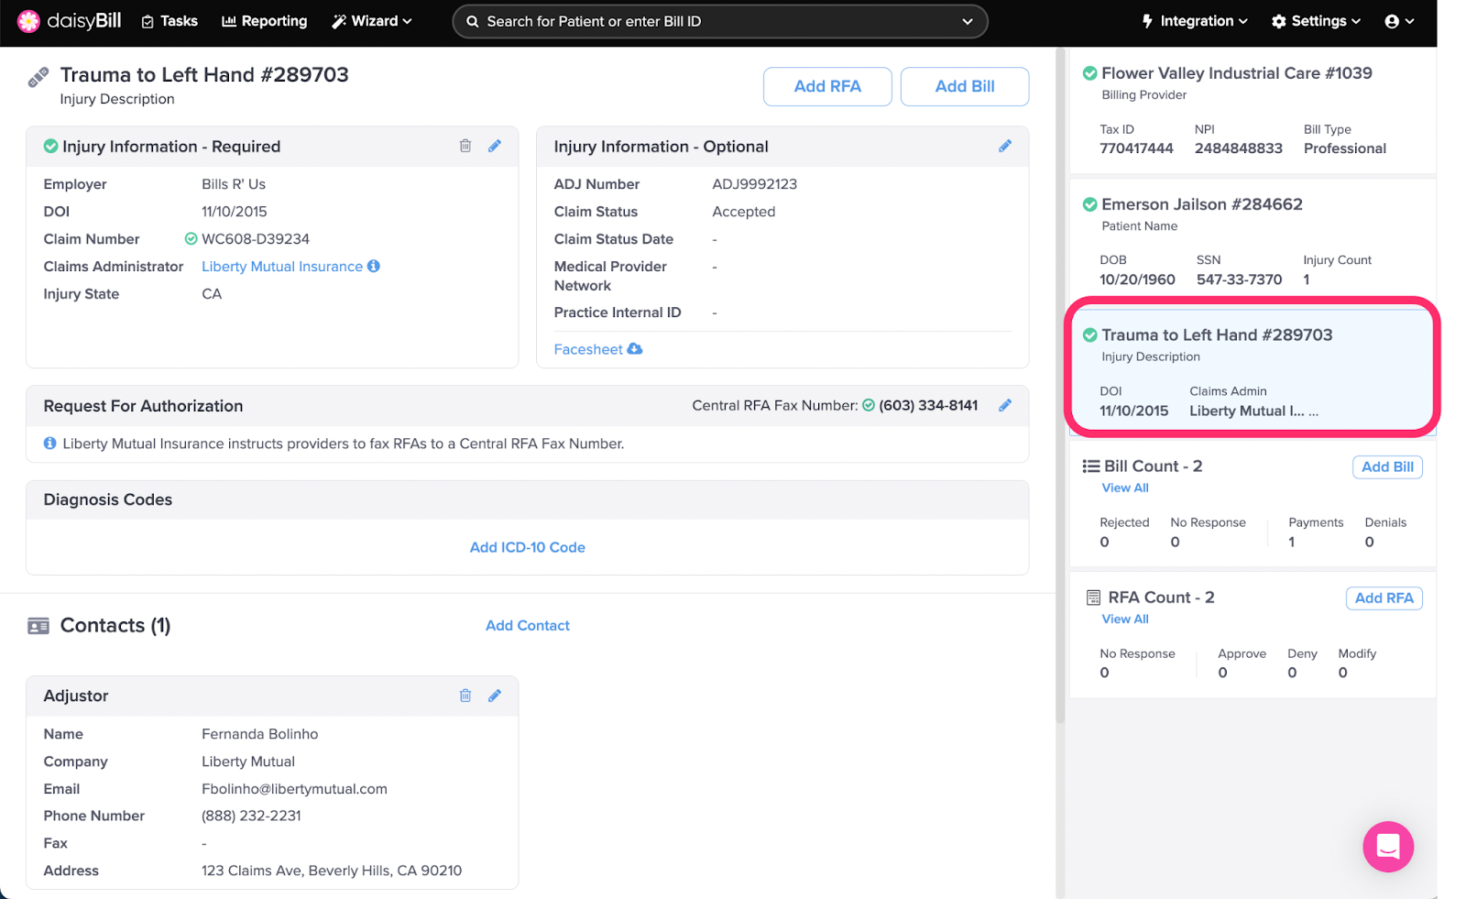Edit the Adjustor contact details

(x=495, y=696)
